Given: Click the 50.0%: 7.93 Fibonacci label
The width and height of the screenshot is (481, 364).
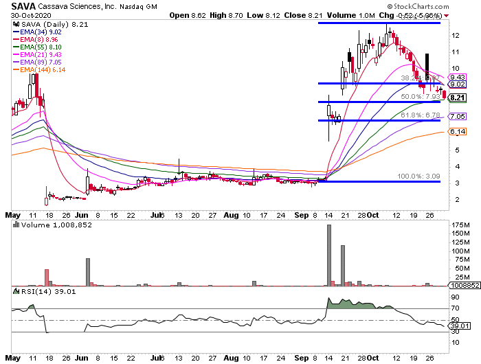Looking at the screenshot, I should click(421, 97).
